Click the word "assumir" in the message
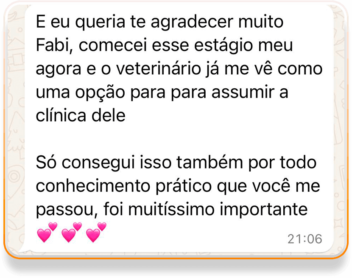This screenshot has width=352, height=278. click(243, 93)
